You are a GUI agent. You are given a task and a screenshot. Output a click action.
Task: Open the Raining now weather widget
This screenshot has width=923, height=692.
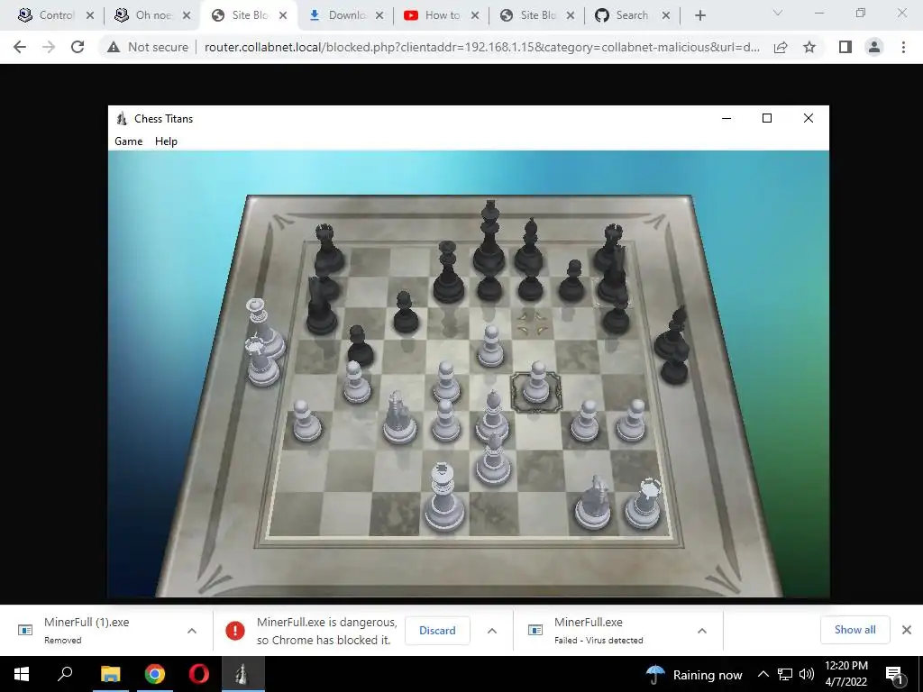click(x=694, y=675)
